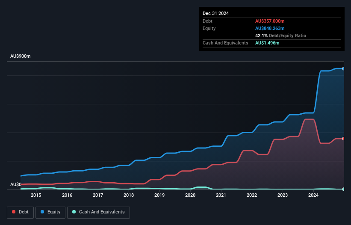Click the AU$357.000m debt value
The width and height of the screenshot is (351, 225).
point(270,21)
